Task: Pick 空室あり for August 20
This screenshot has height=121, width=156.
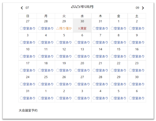Action: click(82, 70)
